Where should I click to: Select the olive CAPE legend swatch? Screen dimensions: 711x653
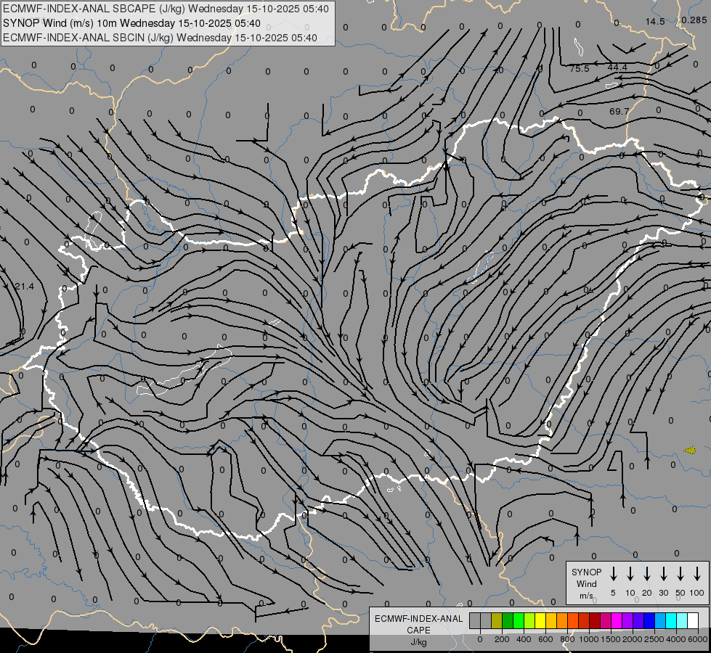[497, 620]
